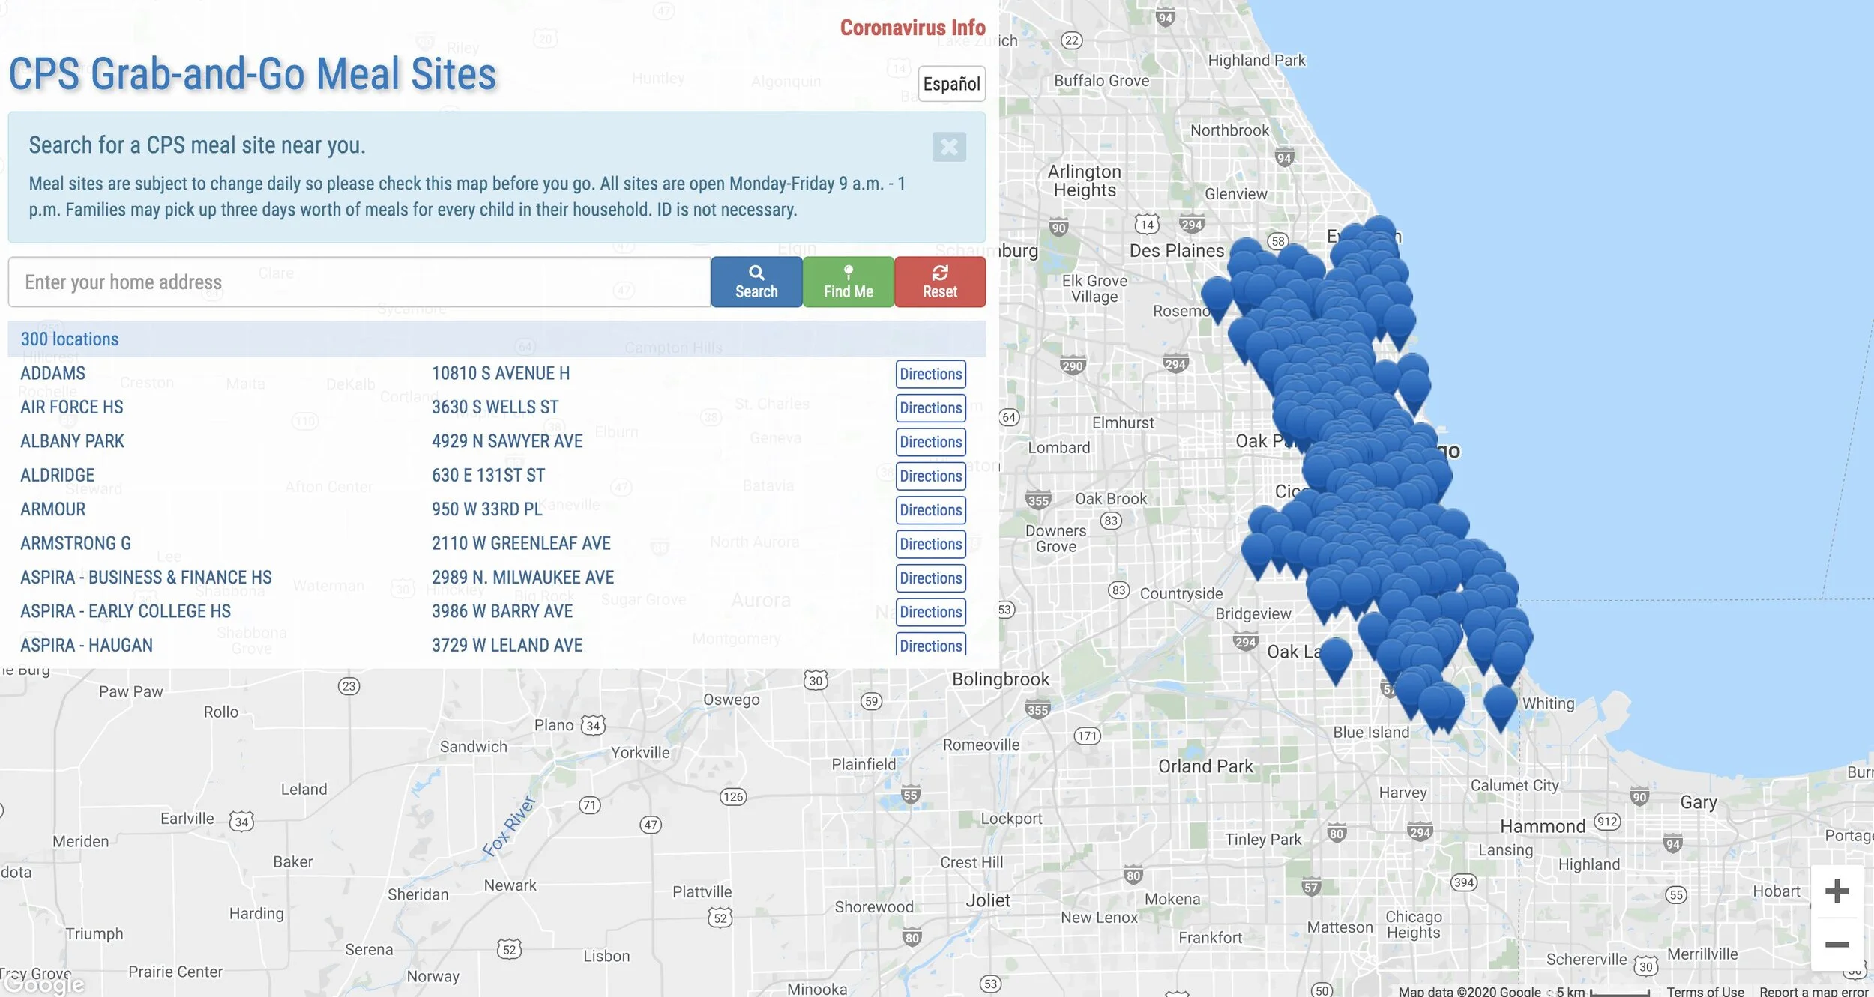Select the AIR FORCE HS location name
The image size is (1874, 997).
(72, 407)
